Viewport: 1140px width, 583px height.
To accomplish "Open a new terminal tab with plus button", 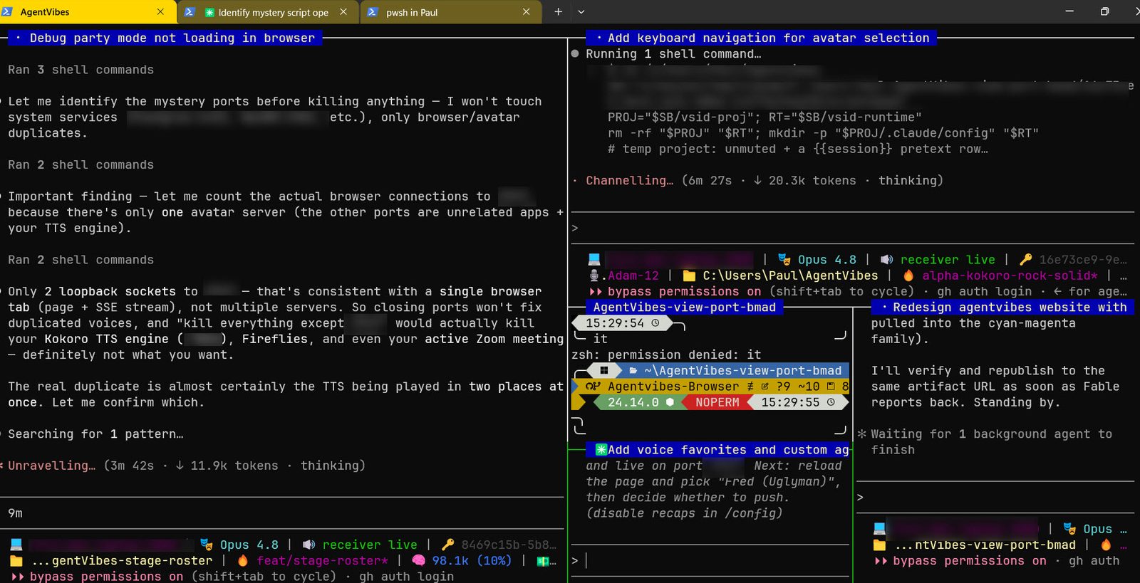I will click(558, 12).
